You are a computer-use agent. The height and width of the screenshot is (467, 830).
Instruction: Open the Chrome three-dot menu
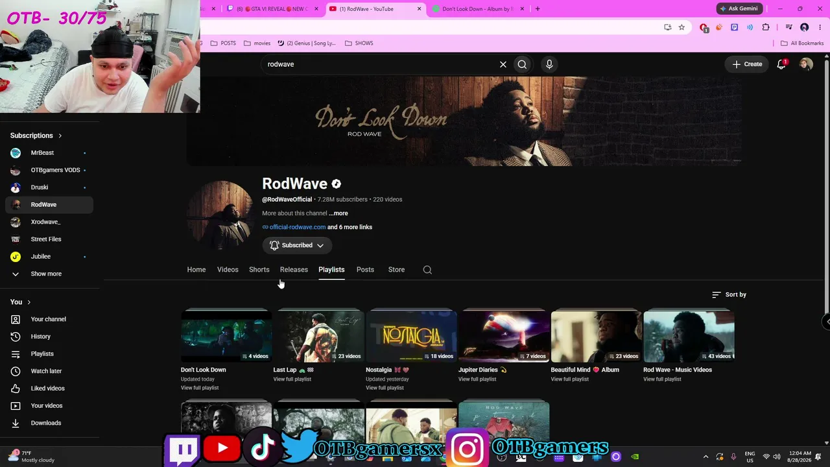(x=820, y=27)
